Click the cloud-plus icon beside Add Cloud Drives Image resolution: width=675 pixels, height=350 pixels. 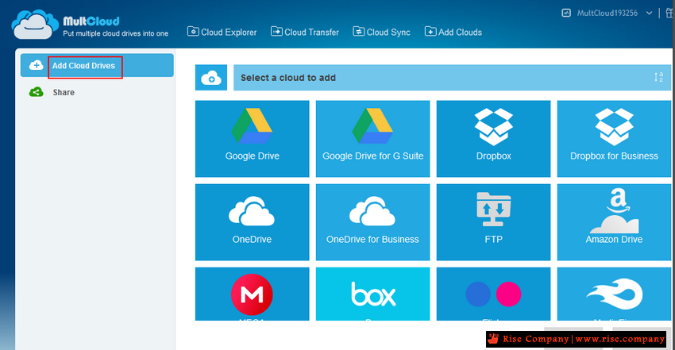37,65
